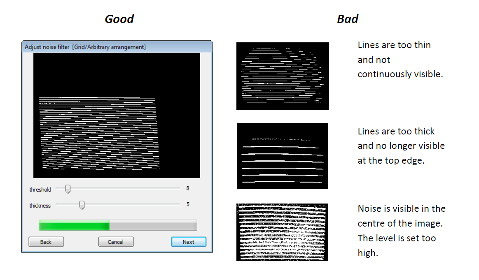Click the Good heading

[x=119, y=19]
